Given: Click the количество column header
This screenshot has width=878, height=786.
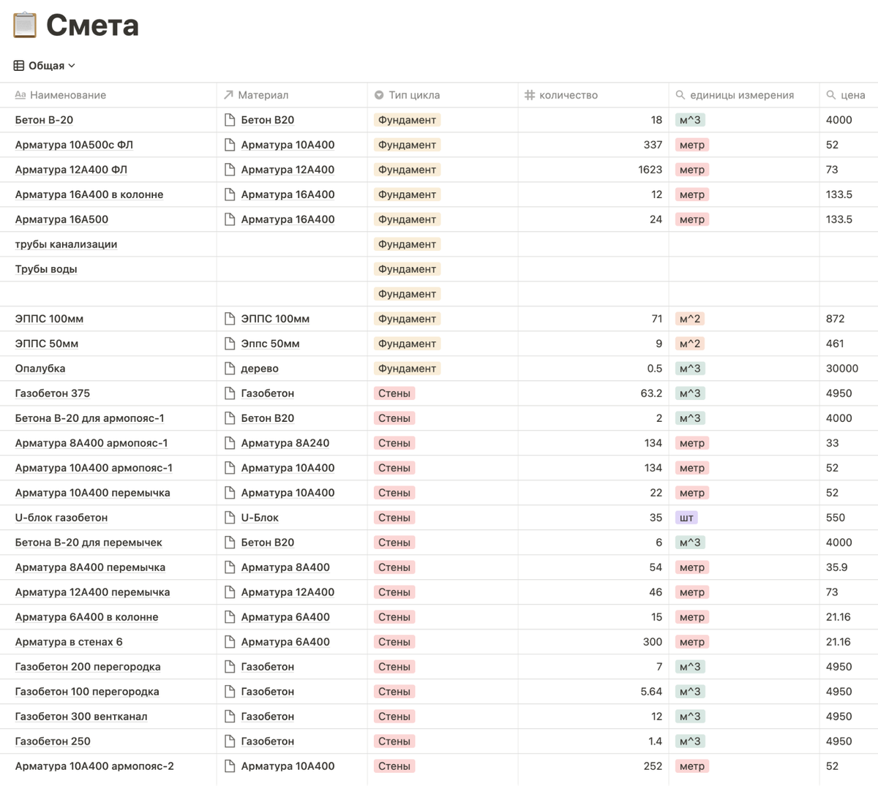Looking at the screenshot, I should coord(561,95).
